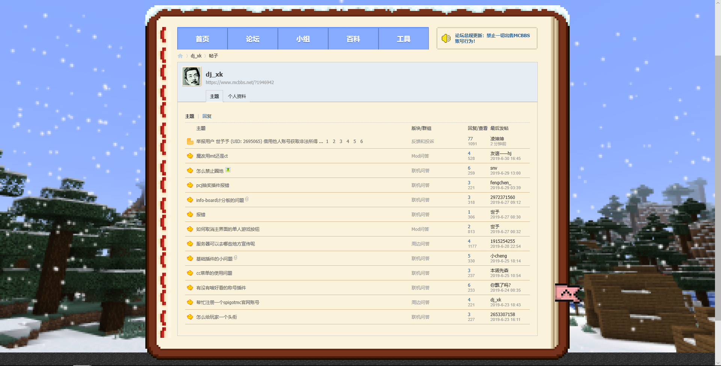This screenshot has height=366, width=721.
Task: Go to page 4 of the 举报用户 thread
Action: tap(348, 142)
